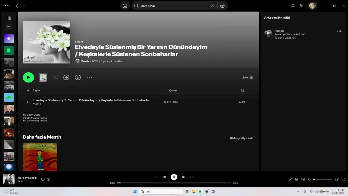The image size is (348, 196).
Task: Open Mesth artist link under the title
Action: coord(85,61)
